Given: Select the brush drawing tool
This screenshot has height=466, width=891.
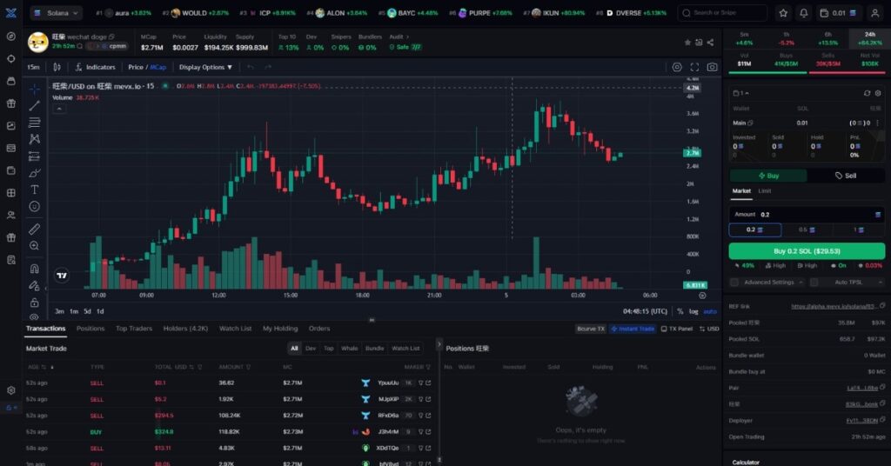Looking at the screenshot, I should coord(35,172).
